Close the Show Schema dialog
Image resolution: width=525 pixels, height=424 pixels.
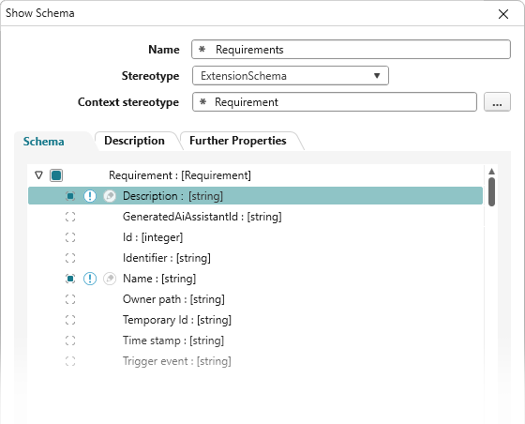[503, 14]
